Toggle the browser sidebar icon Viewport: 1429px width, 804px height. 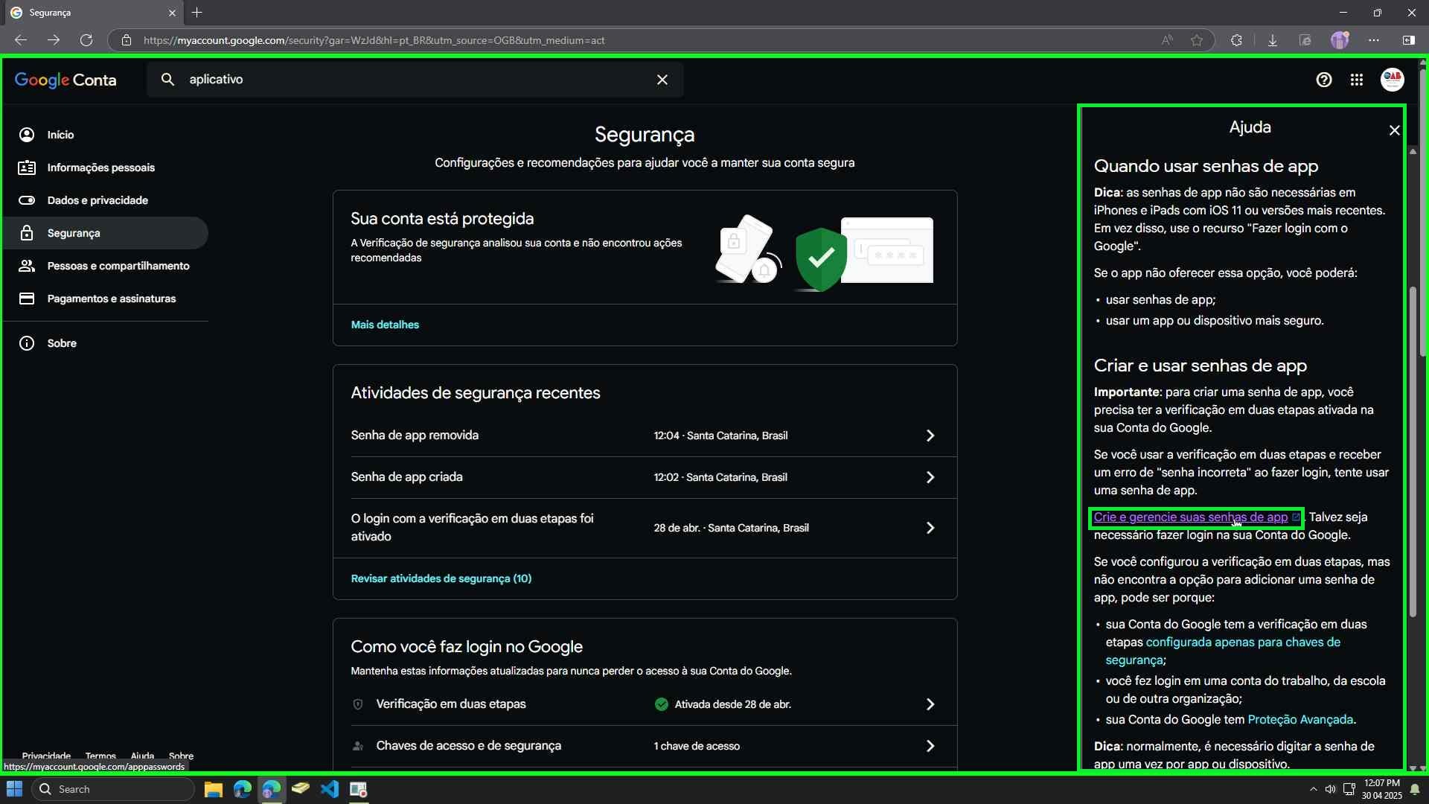pos(1408,40)
